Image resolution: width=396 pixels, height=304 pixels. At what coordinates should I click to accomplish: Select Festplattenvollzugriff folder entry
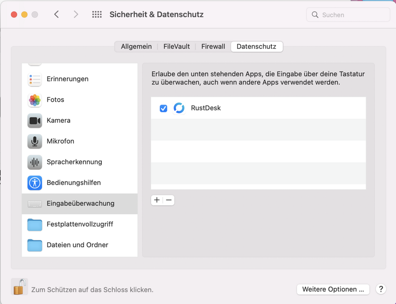click(79, 224)
